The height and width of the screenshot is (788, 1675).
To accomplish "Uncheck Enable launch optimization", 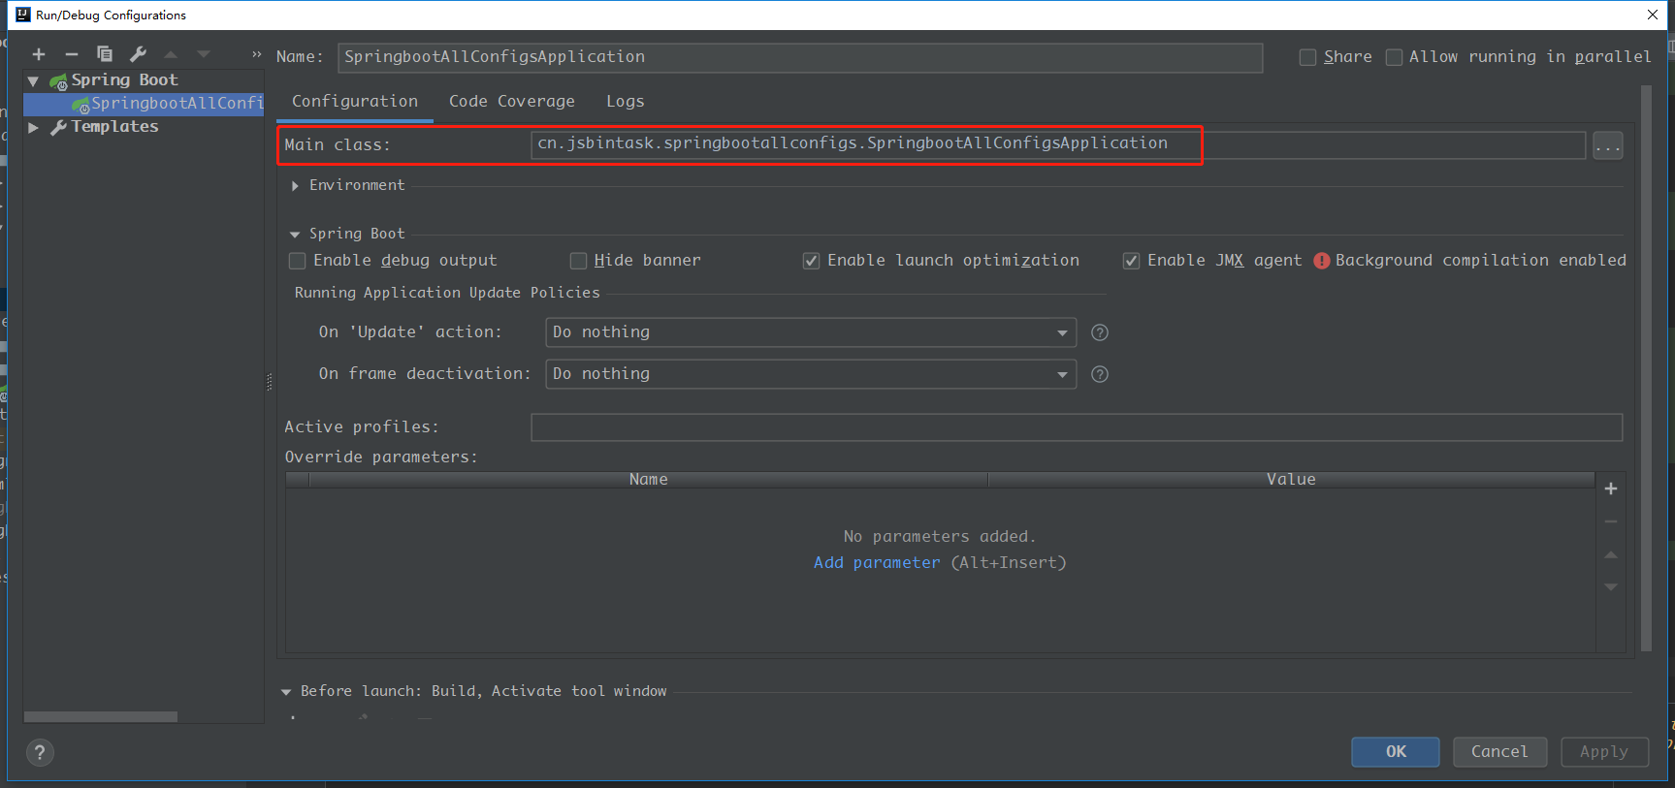I will tap(811, 261).
